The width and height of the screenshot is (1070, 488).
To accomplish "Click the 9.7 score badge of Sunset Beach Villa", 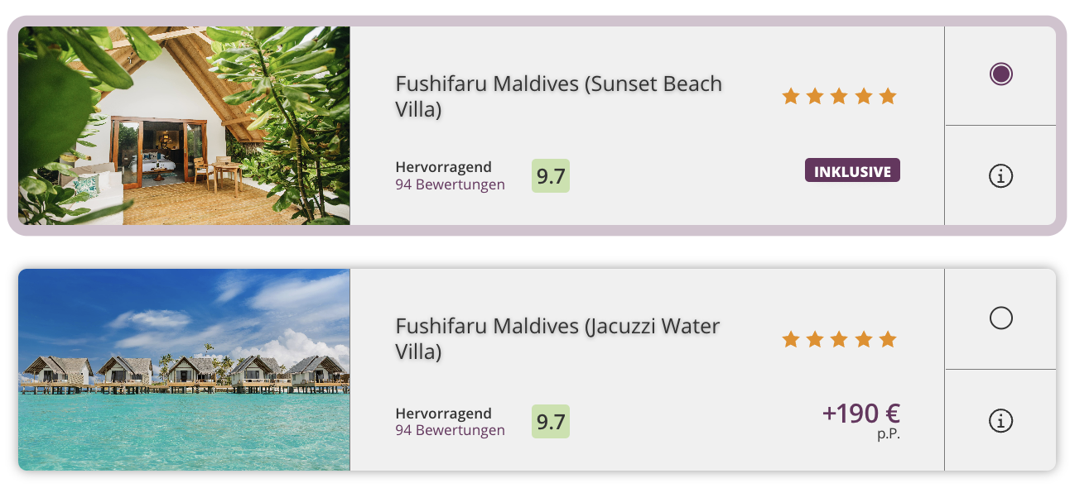I will (x=551, y=175).
